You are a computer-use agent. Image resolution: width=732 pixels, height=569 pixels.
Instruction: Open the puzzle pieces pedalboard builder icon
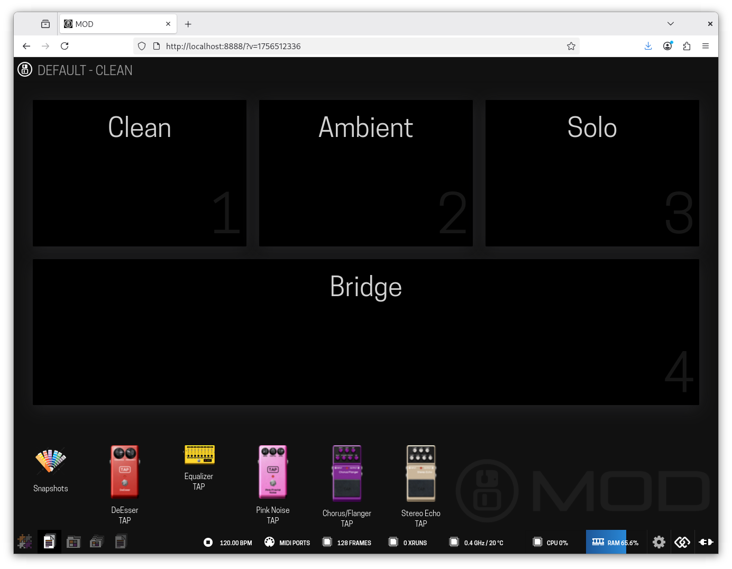point(25,542)
